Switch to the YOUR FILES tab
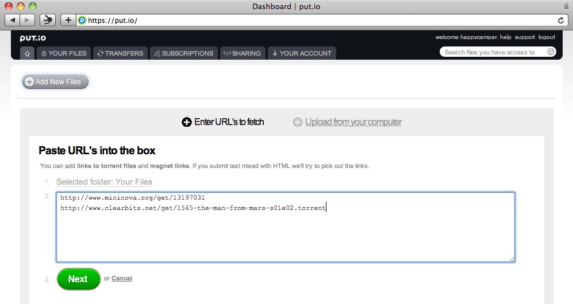The width and height of the screenshot is (573, 304). pos(64,53)
